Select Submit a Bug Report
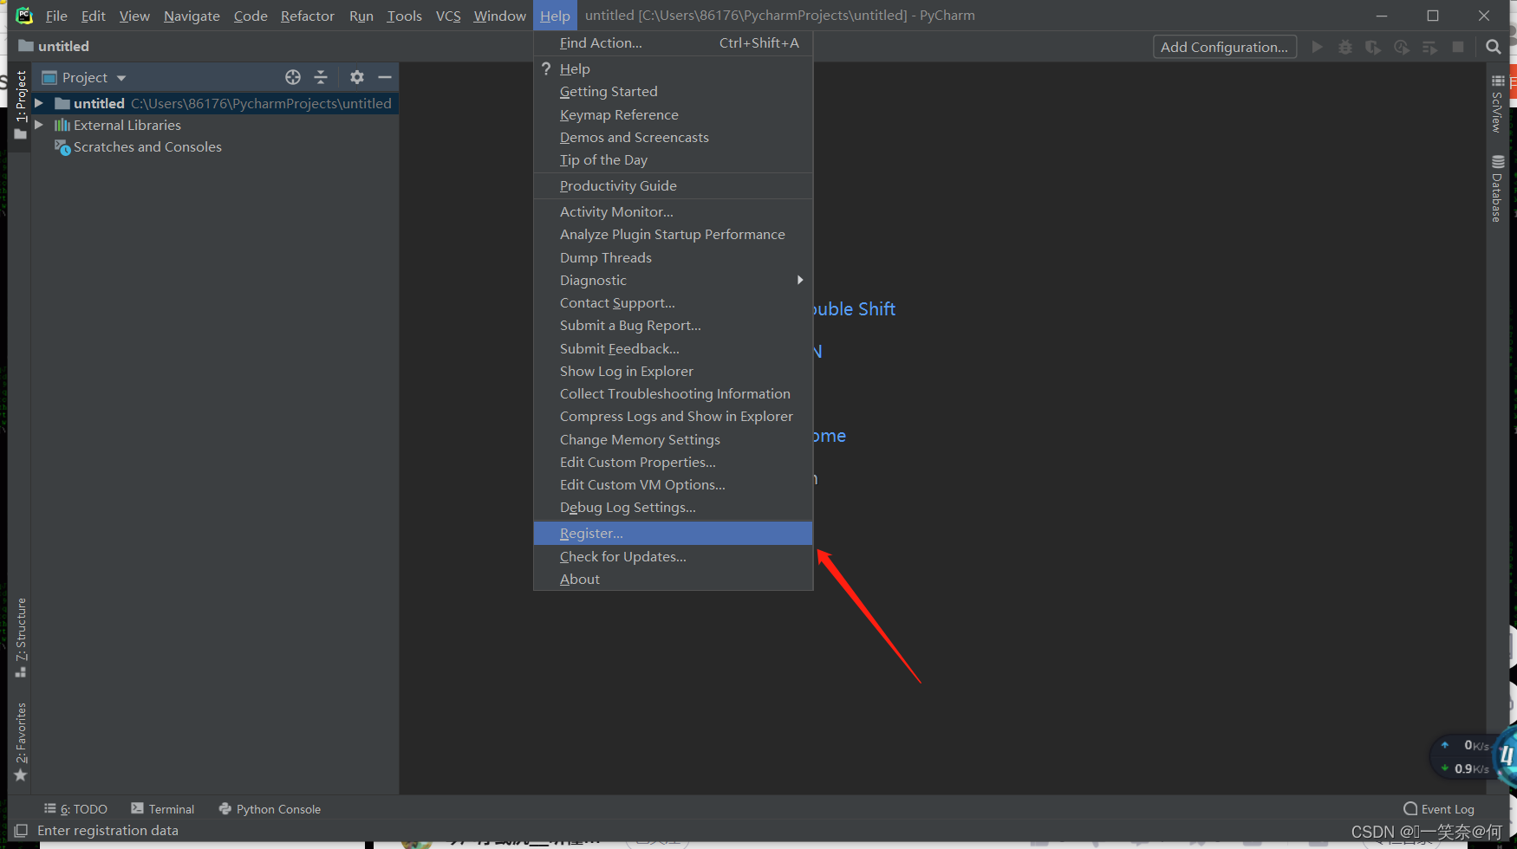Viewport: 1517px width, 849px height. coord(674,325)
